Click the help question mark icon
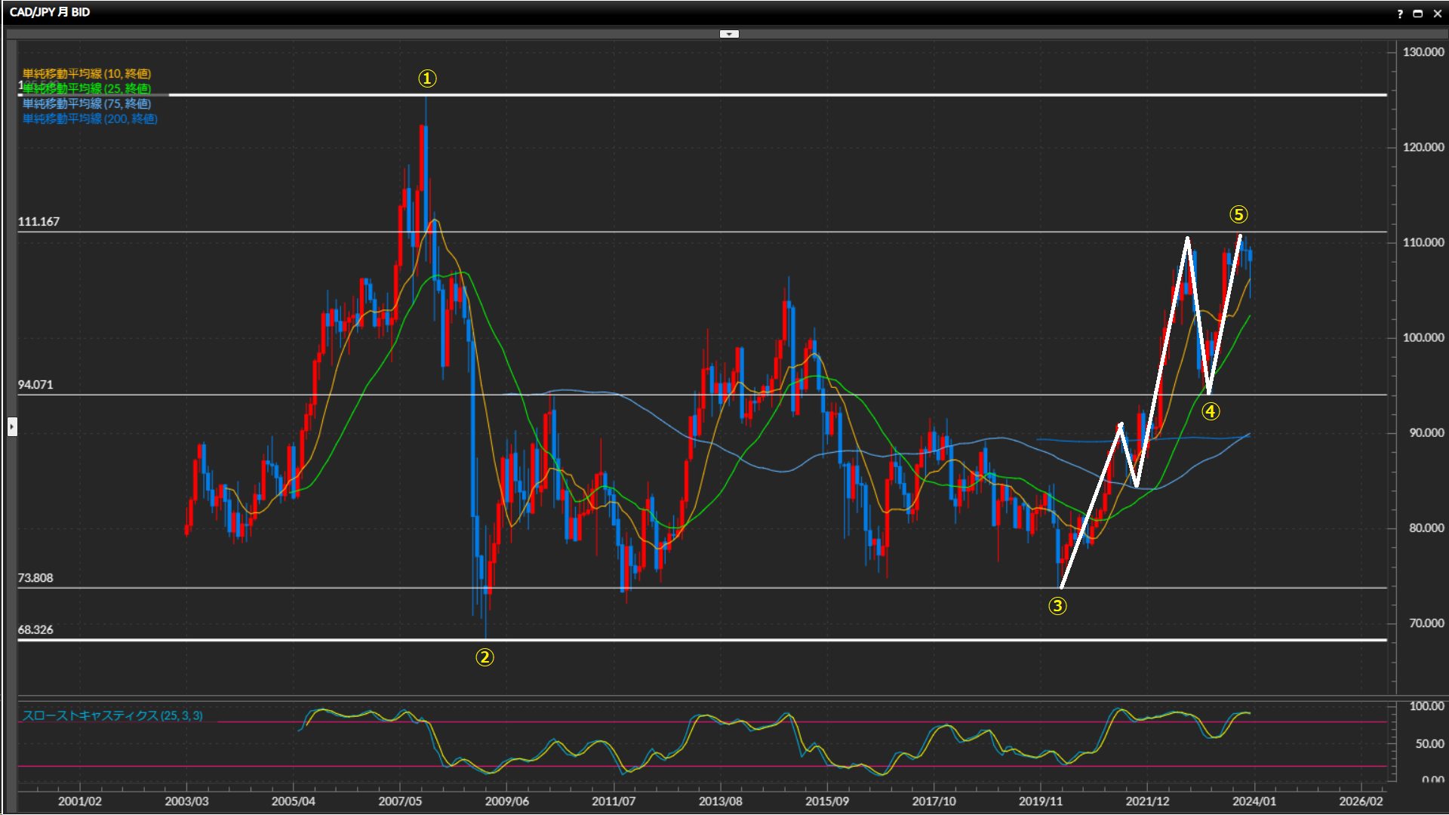This screenshot has height=815, width=1449. (x=1400, y=14)
